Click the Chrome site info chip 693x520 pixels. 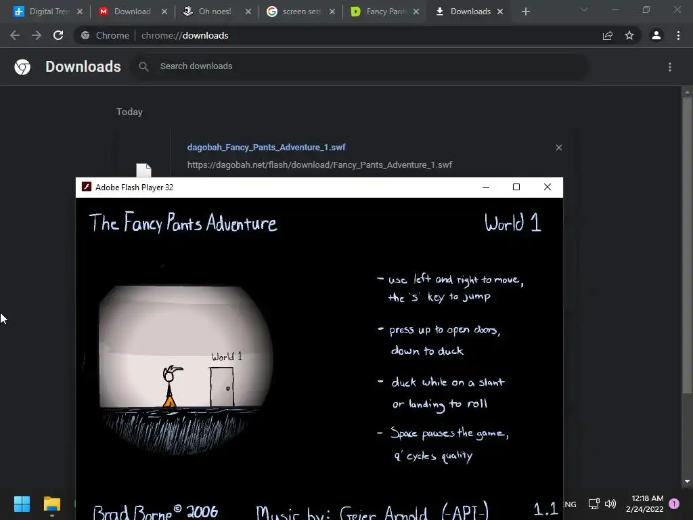(x=106, y=35)
